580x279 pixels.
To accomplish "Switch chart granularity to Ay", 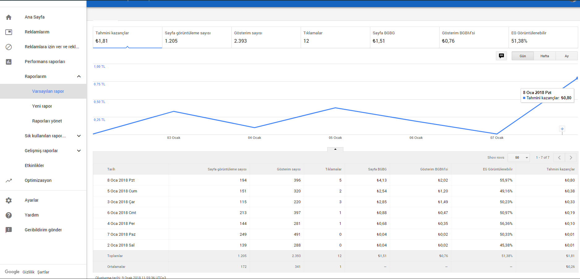I will (x=567, y=56).
